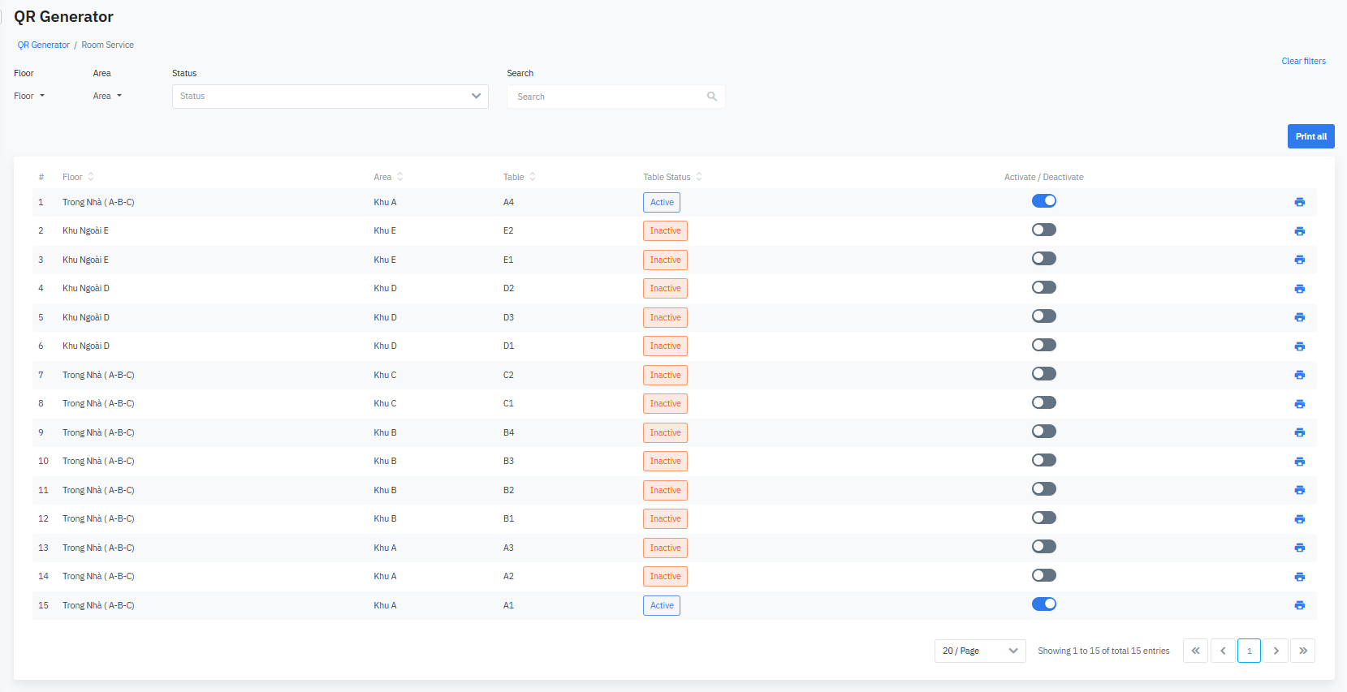Change the 20 / Page size dropdown
Image resolution: width=1347 pixels, height=692 pixels.
(x=980, y=651)
